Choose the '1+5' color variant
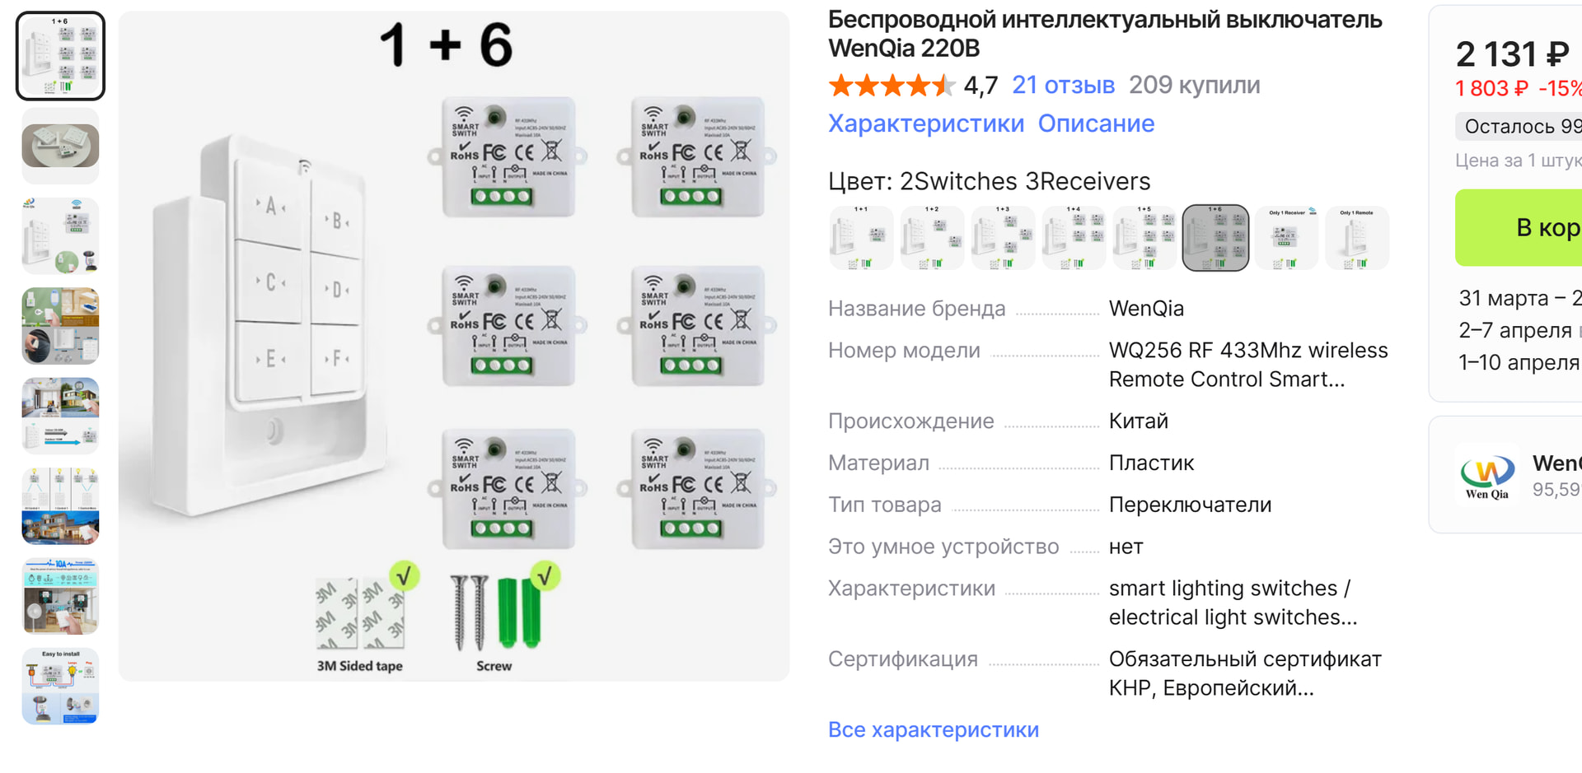This screenshot has width=1582, height=773. pyautogui.click(x=1144, y=238)
